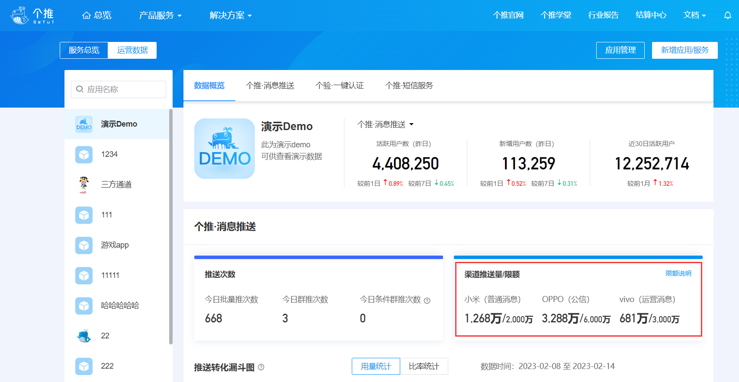Screen dimensions: 739x382
Task: Click 今日批量推次数 value 668
Action: click(x=213, y=318)
